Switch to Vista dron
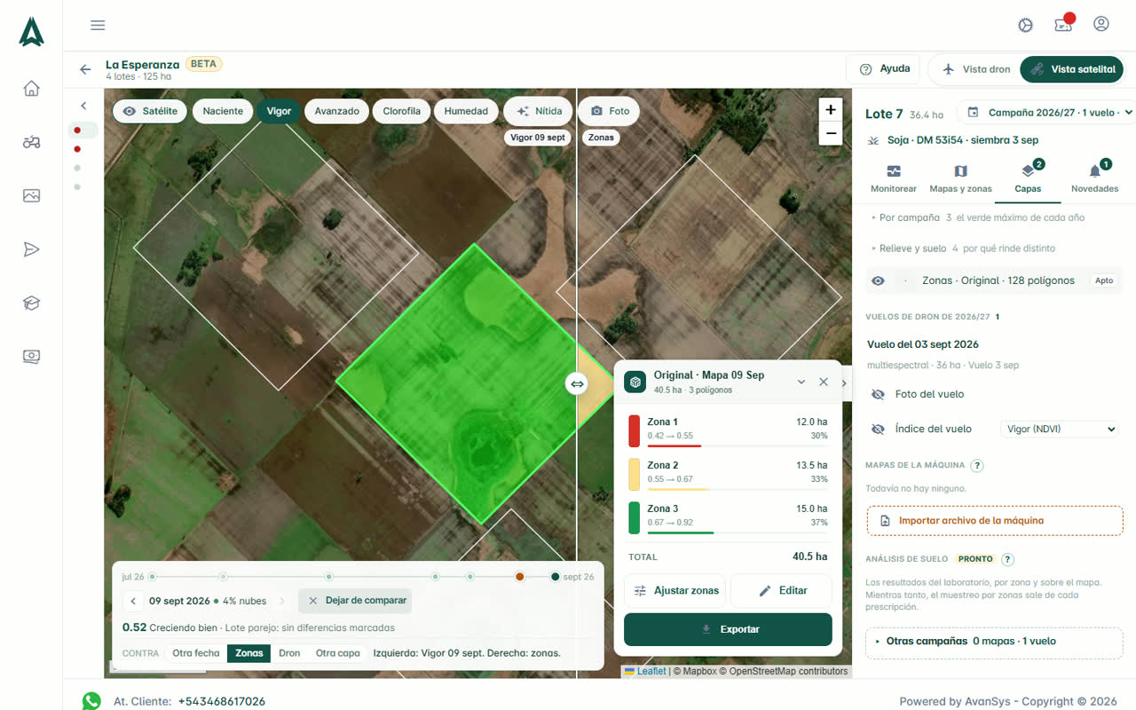 click(975, 69)
